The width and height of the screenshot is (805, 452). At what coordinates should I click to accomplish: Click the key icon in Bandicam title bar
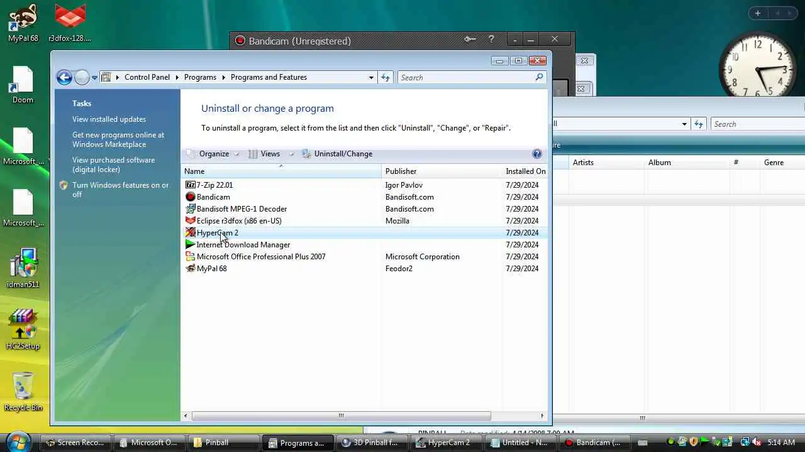(x=470, y=40)
